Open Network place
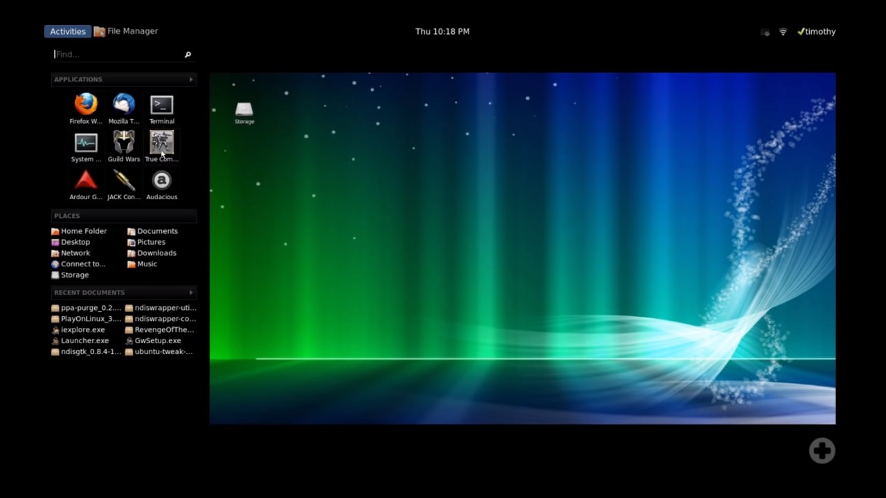Image resolution: width=886 pixels, height=498 pixels. 71,253
